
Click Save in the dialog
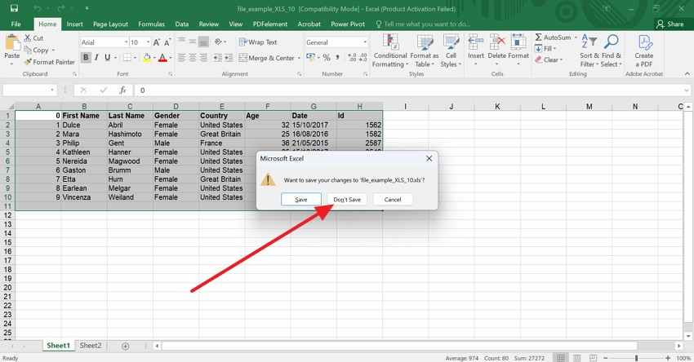click(x=301, y=199)
